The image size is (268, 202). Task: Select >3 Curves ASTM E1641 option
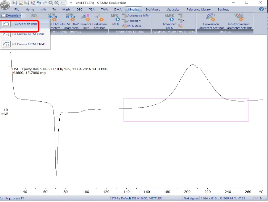(x=25, y=44)
